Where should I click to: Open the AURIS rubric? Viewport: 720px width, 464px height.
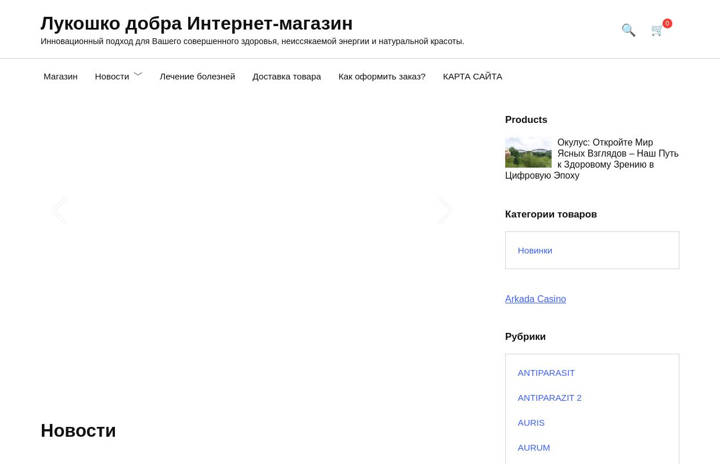(x=531, y=422)
